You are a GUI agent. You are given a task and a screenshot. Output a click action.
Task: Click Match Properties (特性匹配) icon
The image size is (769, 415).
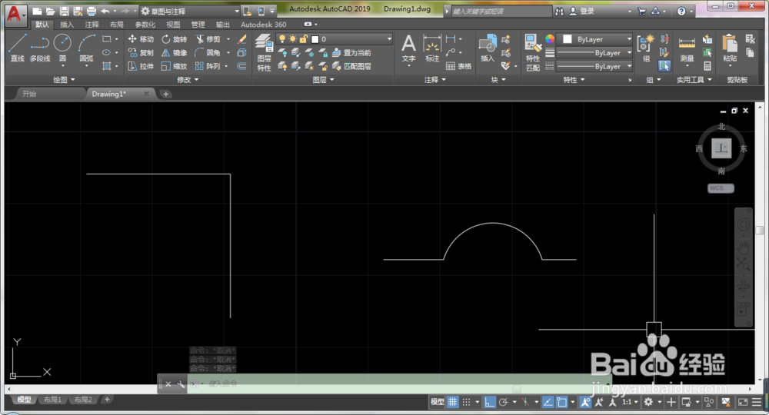[533, 53]
